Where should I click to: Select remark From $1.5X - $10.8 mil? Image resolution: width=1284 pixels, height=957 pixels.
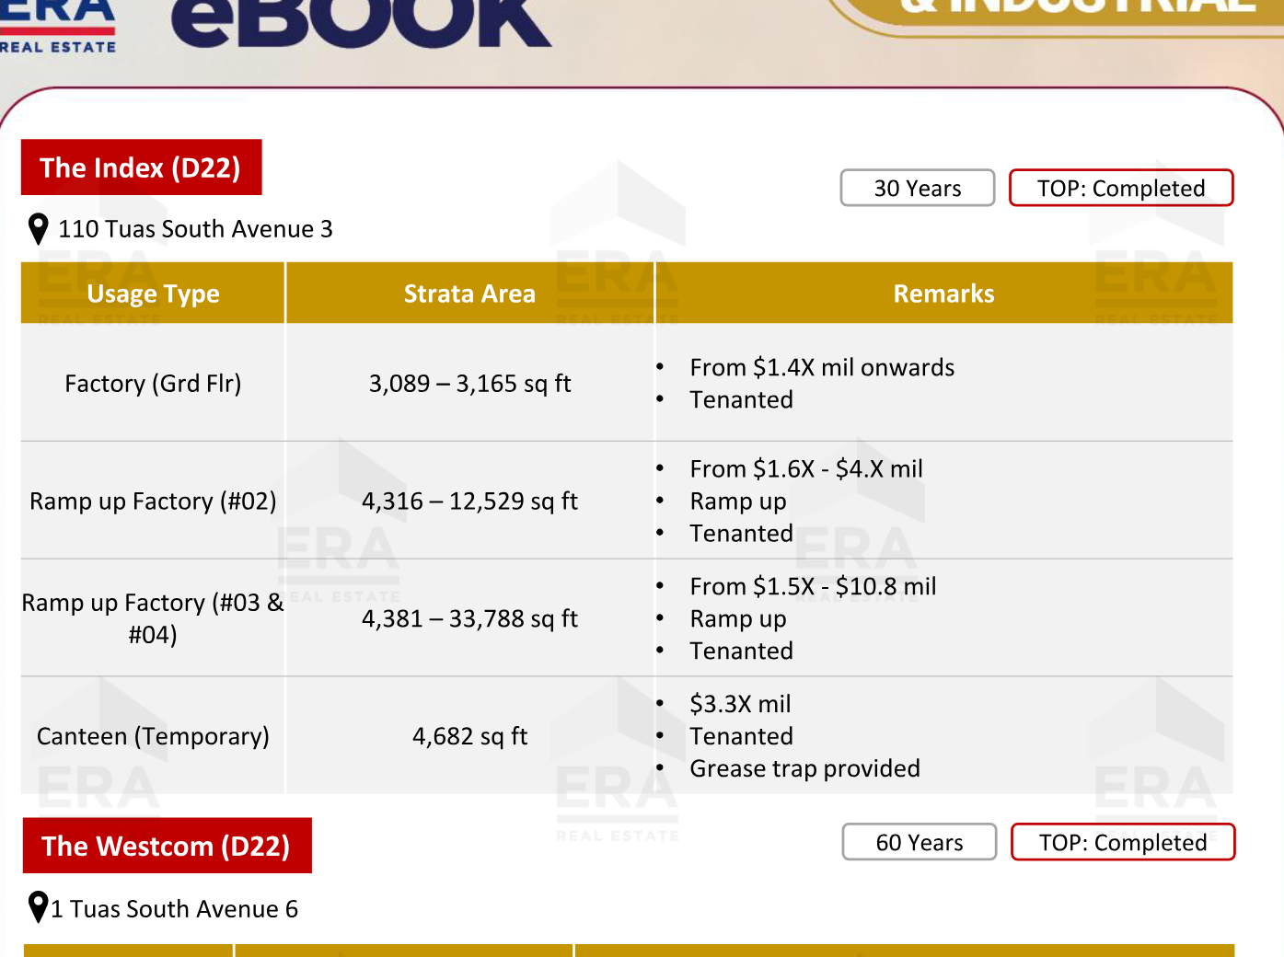(813, 586)
